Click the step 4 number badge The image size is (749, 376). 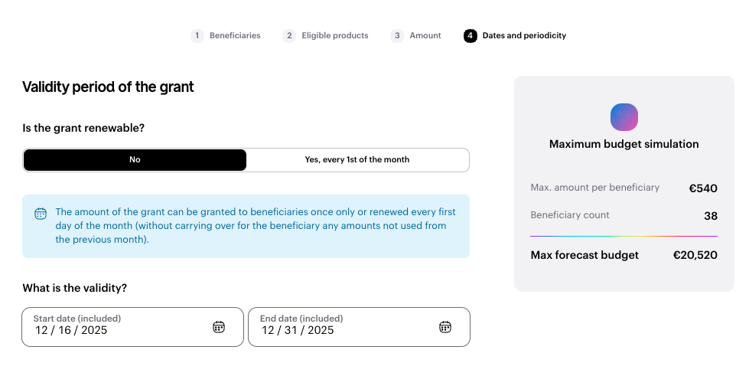pos(470,35)
